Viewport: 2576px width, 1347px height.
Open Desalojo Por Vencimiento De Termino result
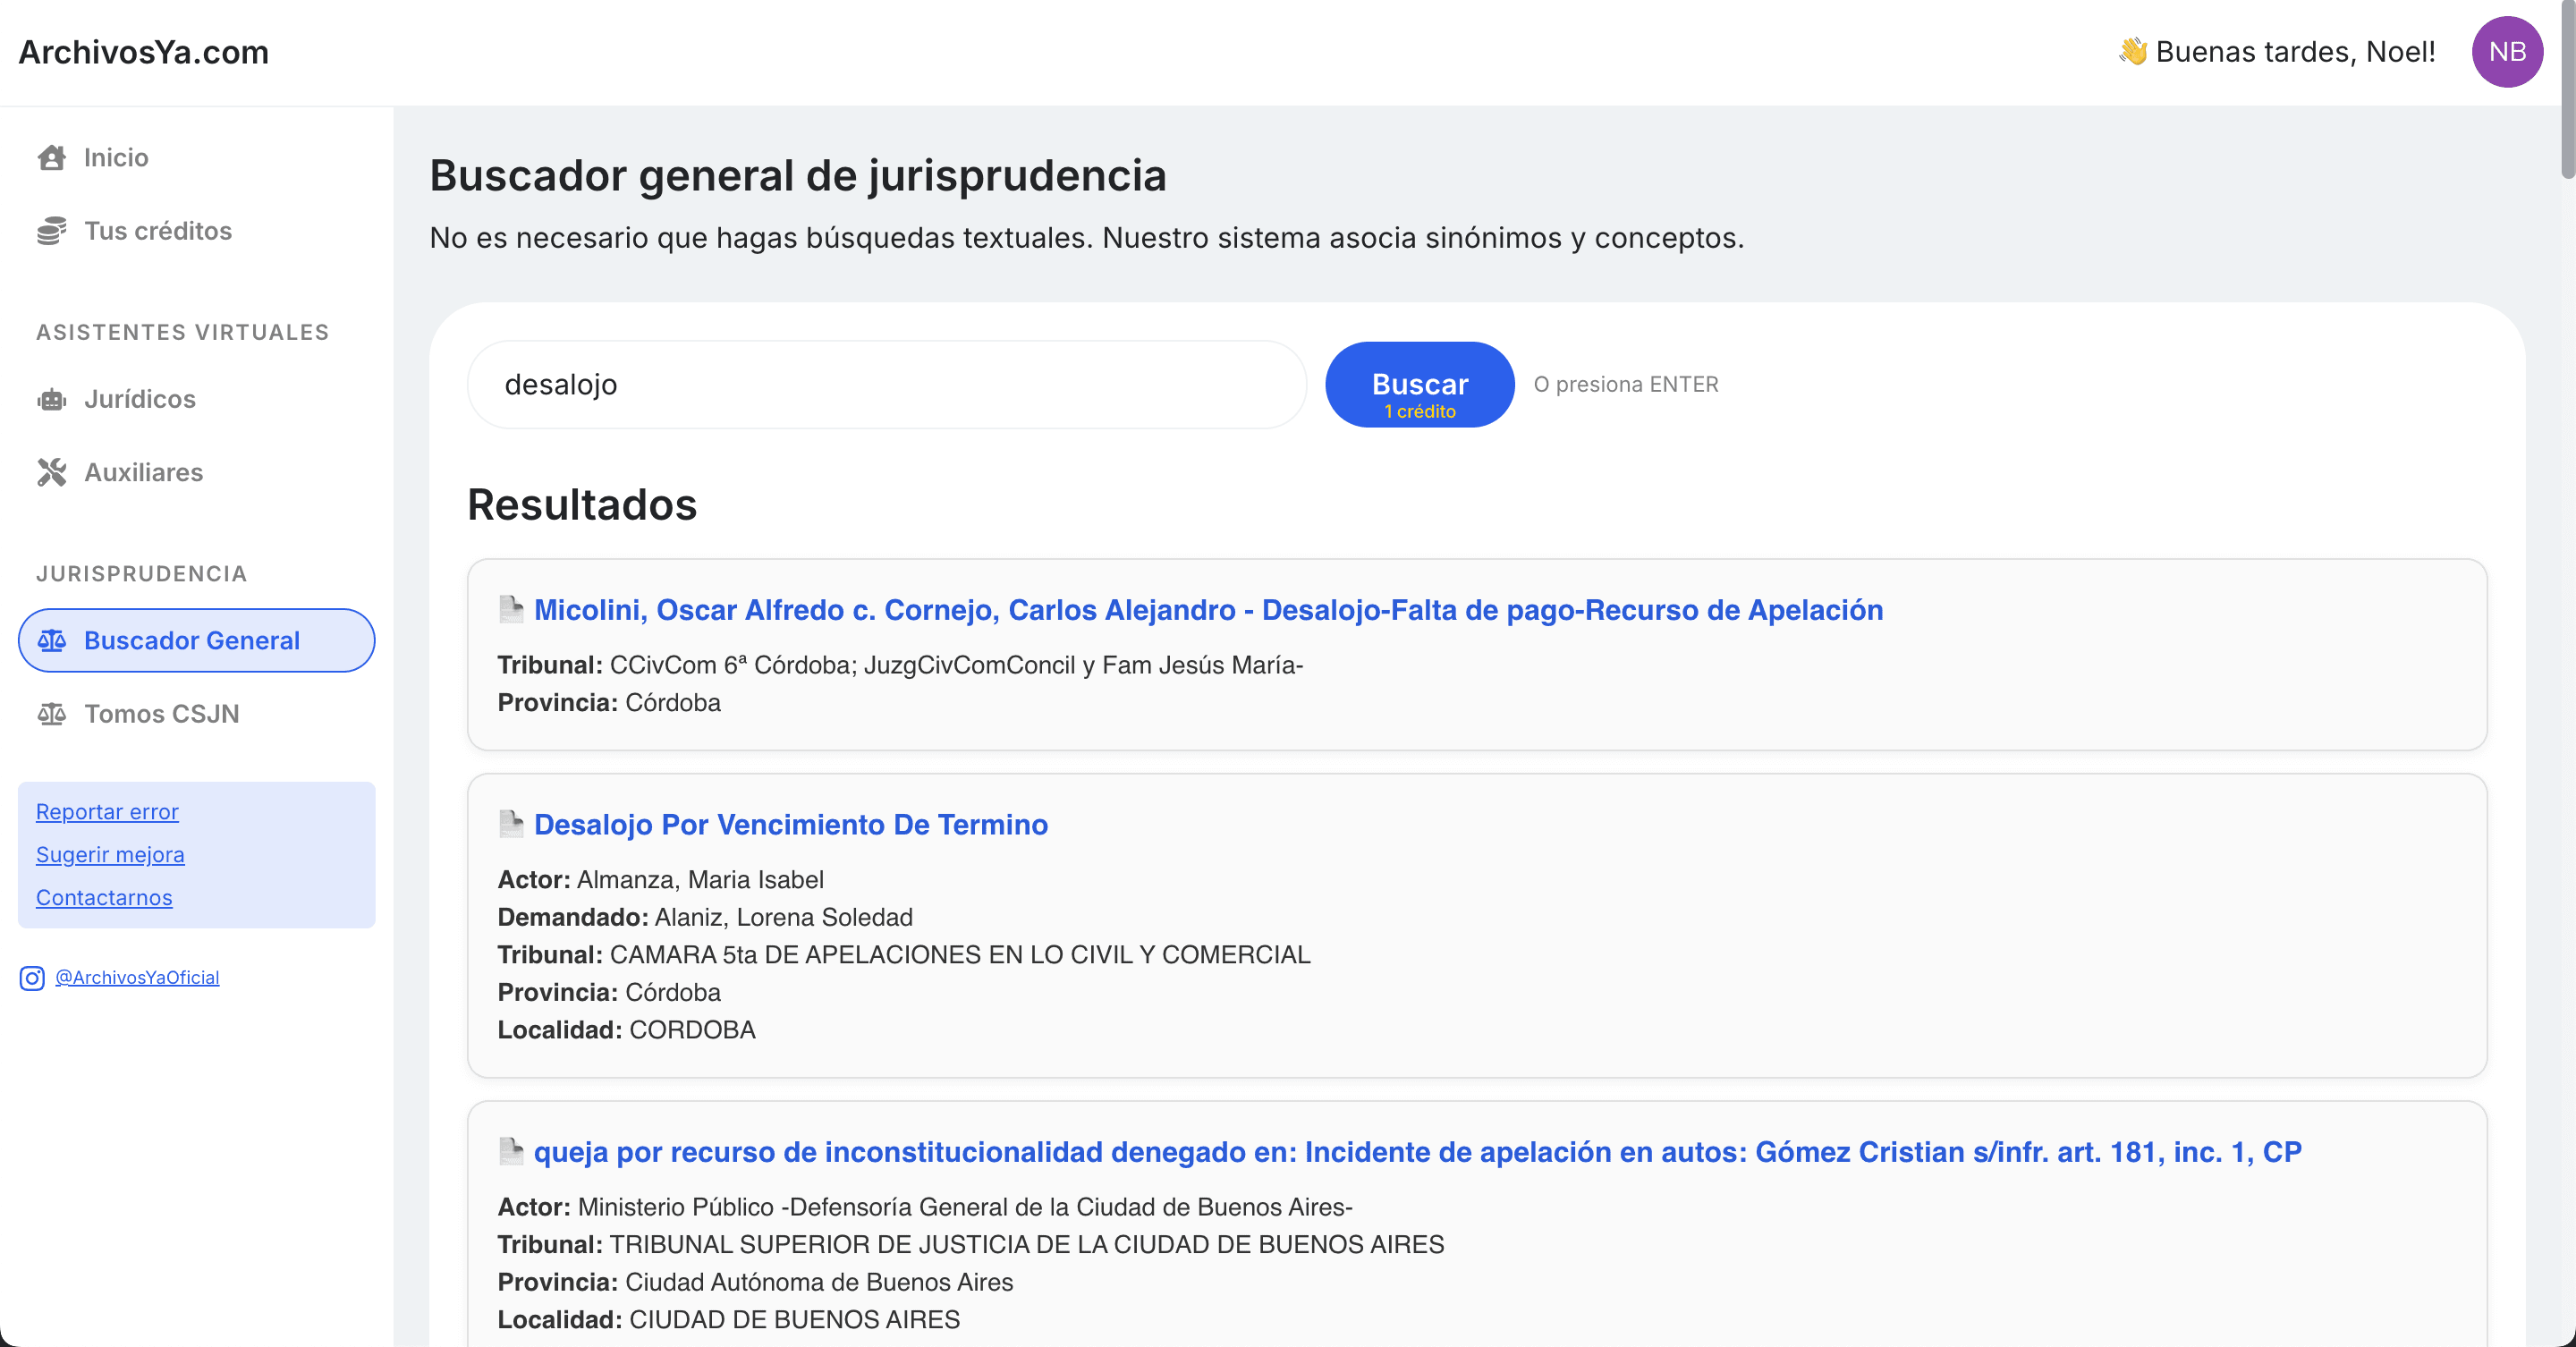pos(790,824)
